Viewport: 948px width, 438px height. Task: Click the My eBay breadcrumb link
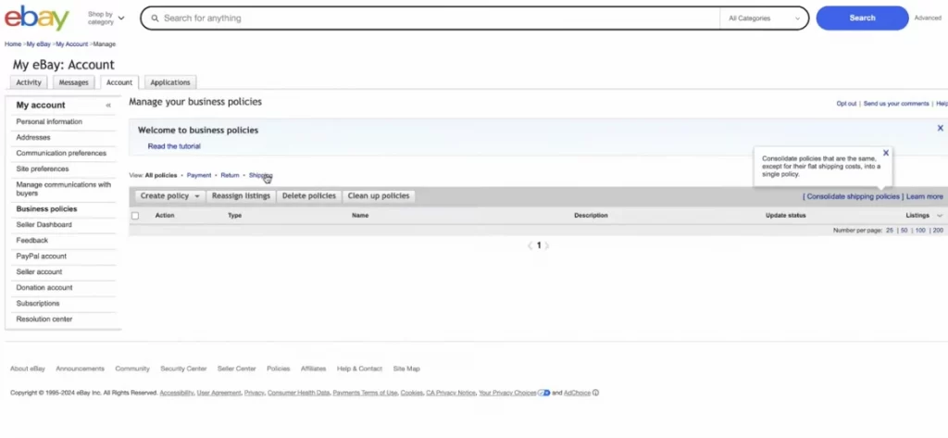(x=39, y=44)
